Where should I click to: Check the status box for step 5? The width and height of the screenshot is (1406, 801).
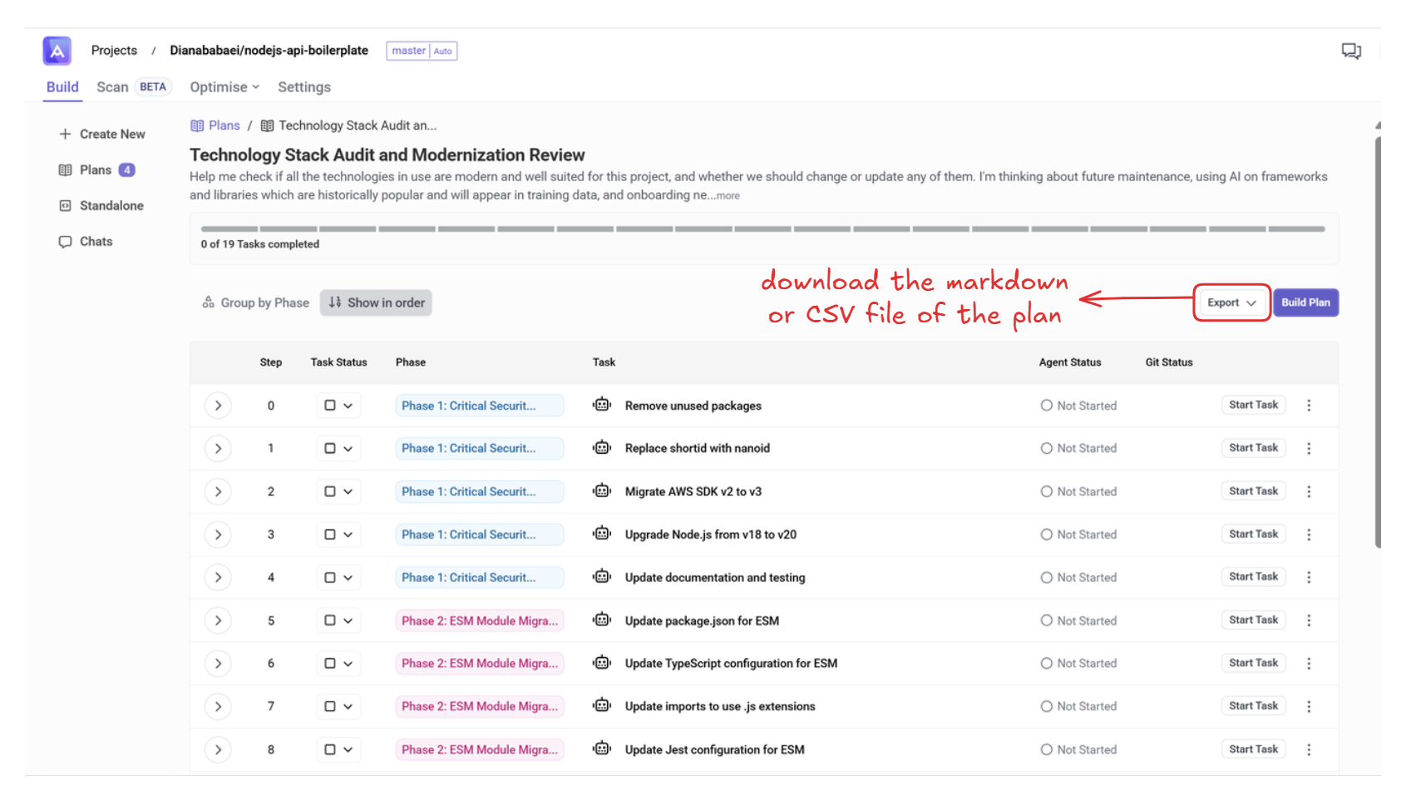click(x=330, y=621)
